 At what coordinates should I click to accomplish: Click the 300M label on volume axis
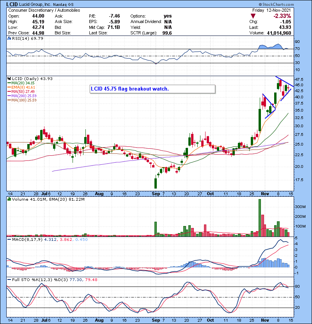click(300, 207)
